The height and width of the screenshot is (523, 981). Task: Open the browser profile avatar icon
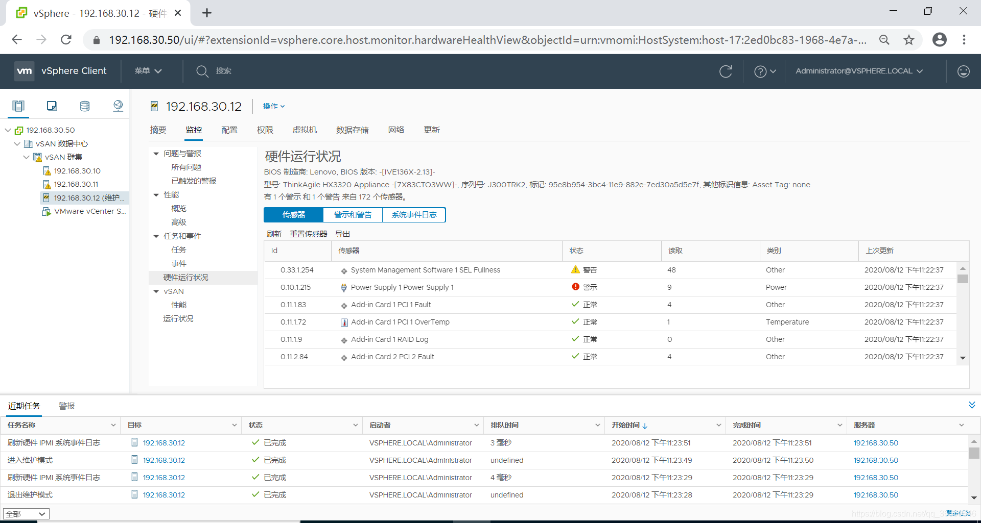939,40
